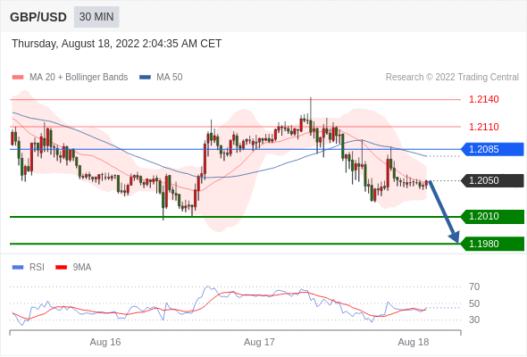
Task: Click the black 1.2050 current price tag
Action: pyautogui.click(x=492, y=180)
